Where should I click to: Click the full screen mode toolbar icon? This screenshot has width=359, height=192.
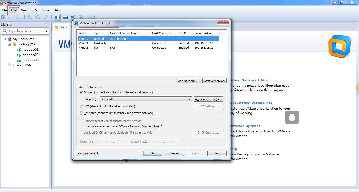(x=73, y=17)
